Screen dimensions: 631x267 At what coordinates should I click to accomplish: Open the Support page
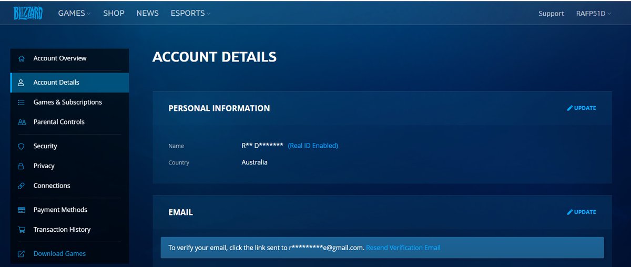tap(551, 14)
